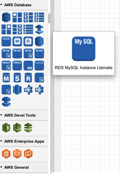
Task: Select the cylinder icon labeled S
Action: (x=17, y=78)
